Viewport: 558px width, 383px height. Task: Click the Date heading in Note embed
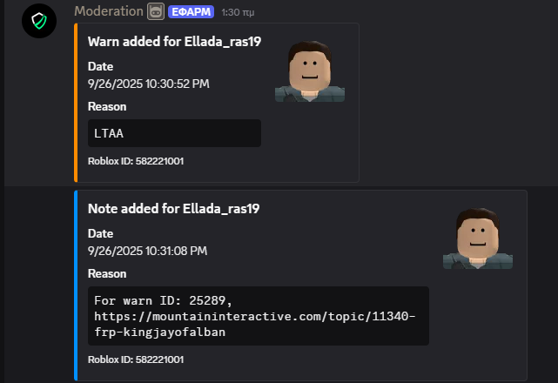click(100, 233)
